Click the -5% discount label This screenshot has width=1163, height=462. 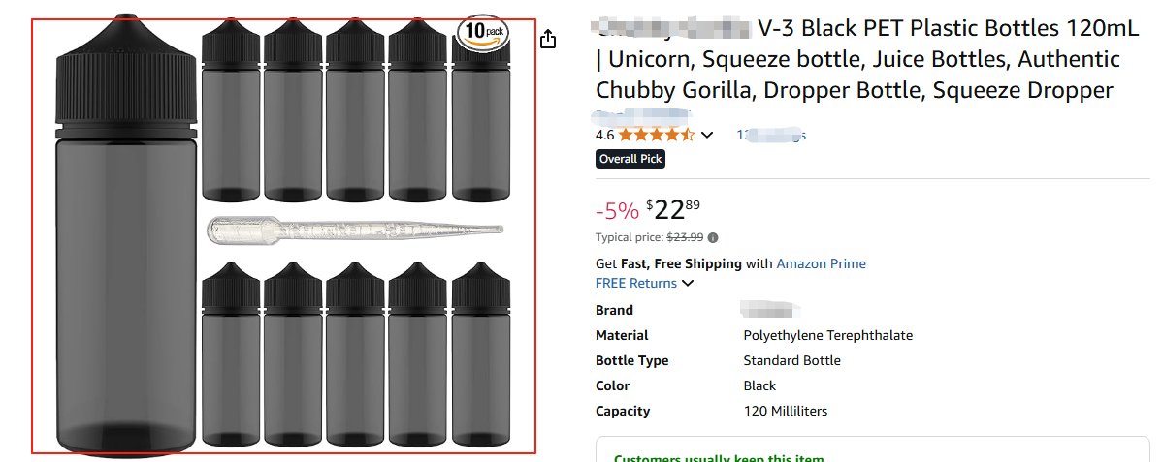point(617,210)
